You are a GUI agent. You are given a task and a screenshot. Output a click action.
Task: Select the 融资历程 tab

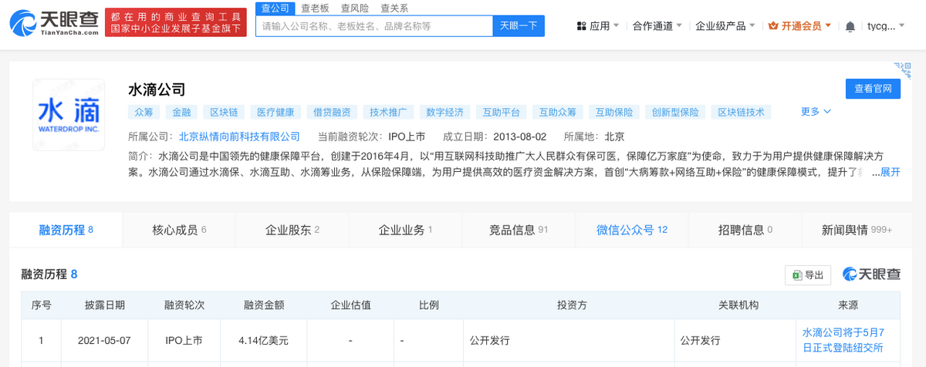click(x=66, y=230)
